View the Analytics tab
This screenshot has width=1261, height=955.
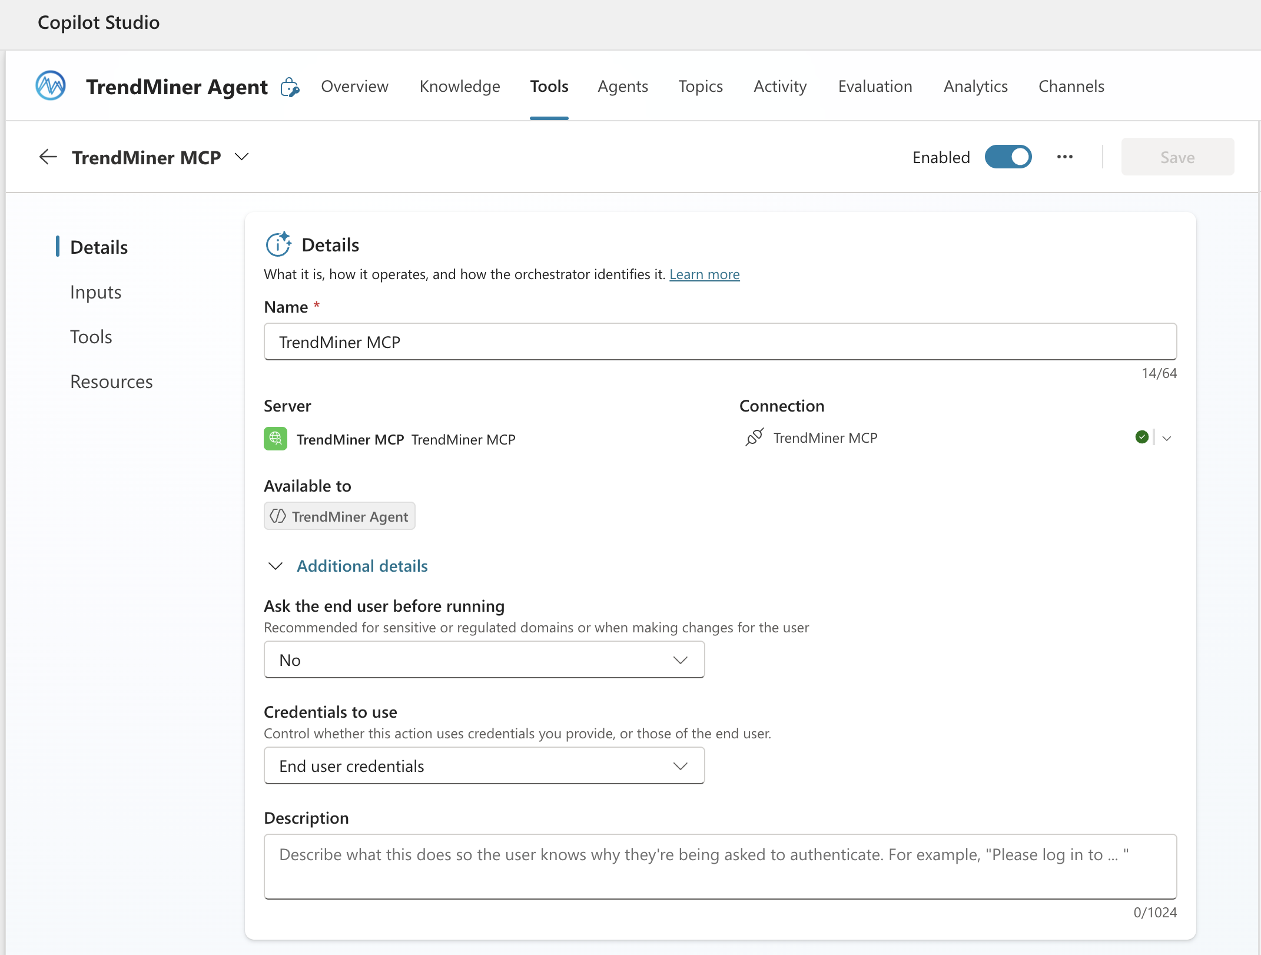pyautogui.click(x=975, y=87)
